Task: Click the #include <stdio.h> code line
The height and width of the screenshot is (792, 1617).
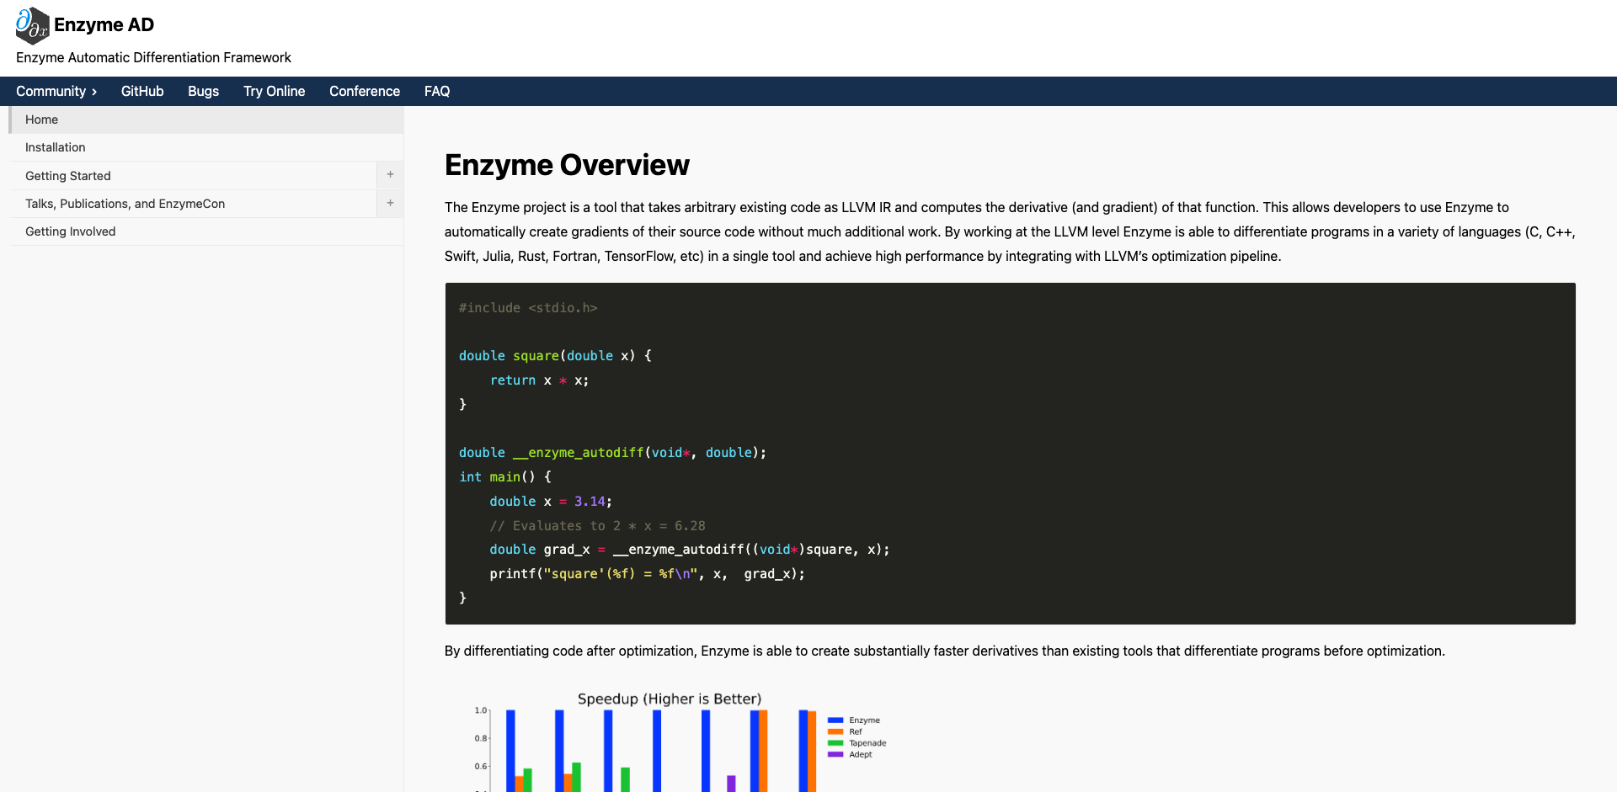Action: pyautogui.click(x=528, y=308)
